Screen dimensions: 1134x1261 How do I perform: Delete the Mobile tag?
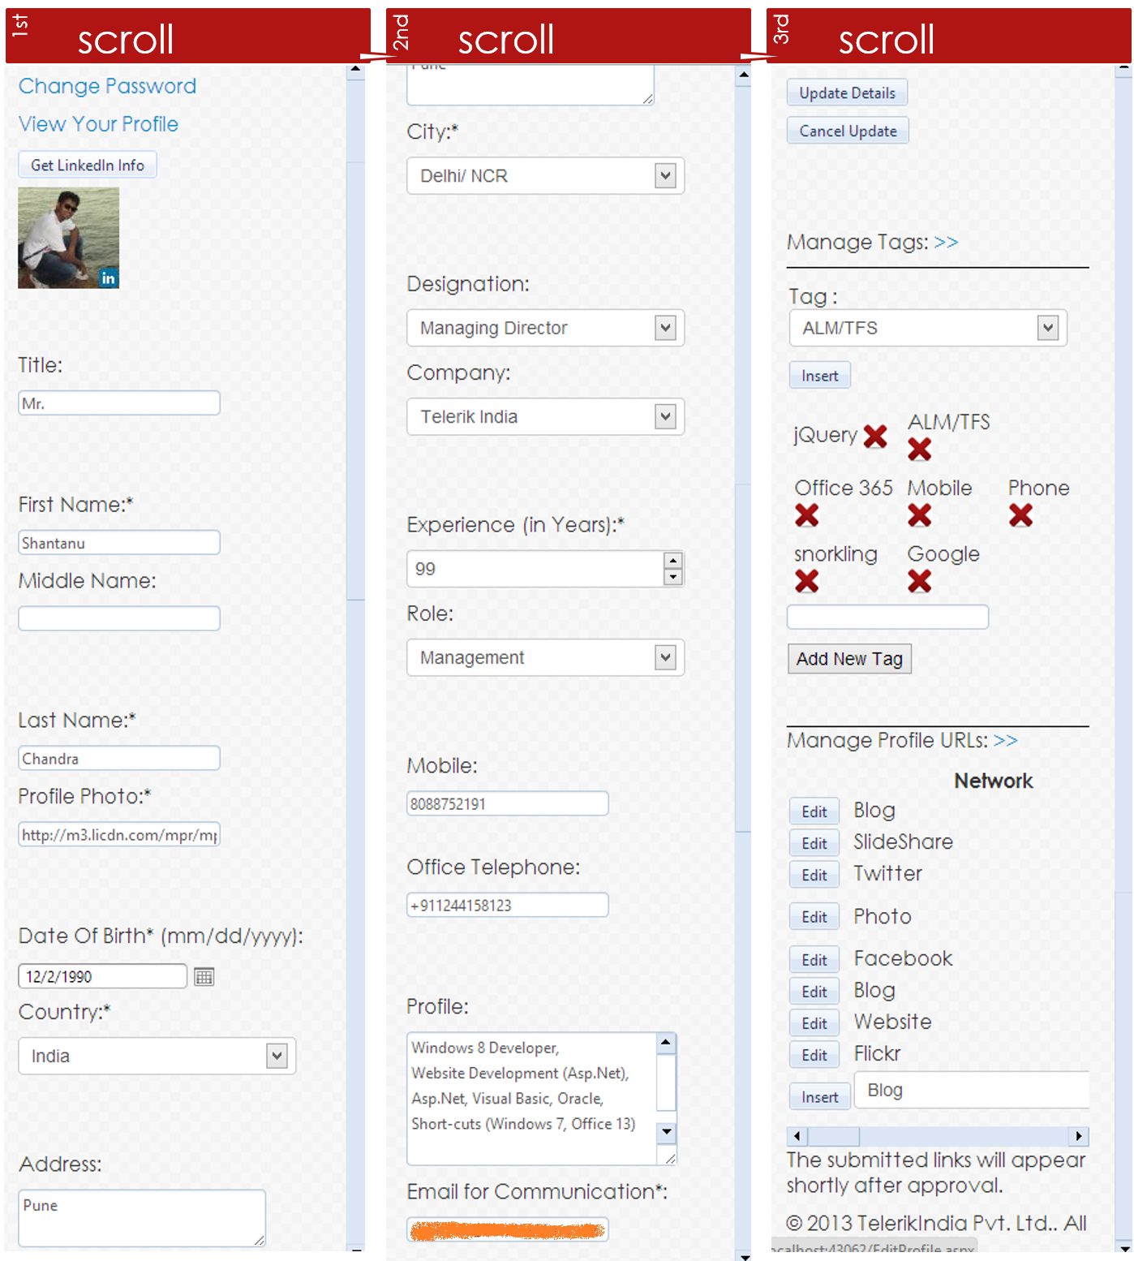[x=919, y=515]
